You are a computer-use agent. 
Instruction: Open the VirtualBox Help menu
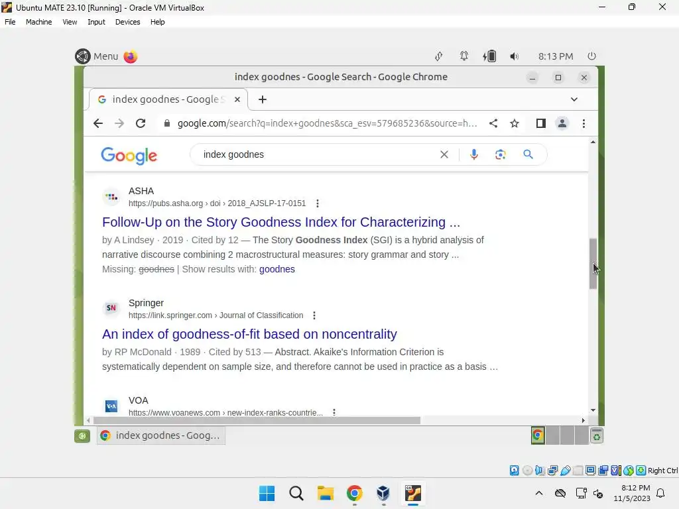(158, 22)
